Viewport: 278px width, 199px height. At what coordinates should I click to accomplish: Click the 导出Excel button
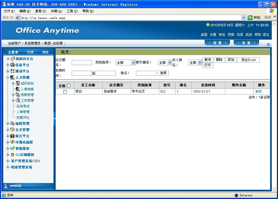[x=248, y=60]
